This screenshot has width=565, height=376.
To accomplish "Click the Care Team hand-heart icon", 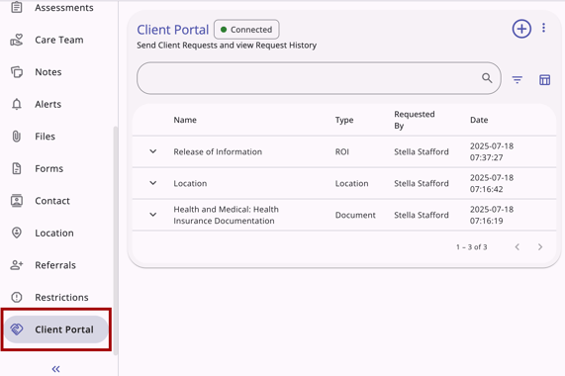I will click(x=17, y=40).
